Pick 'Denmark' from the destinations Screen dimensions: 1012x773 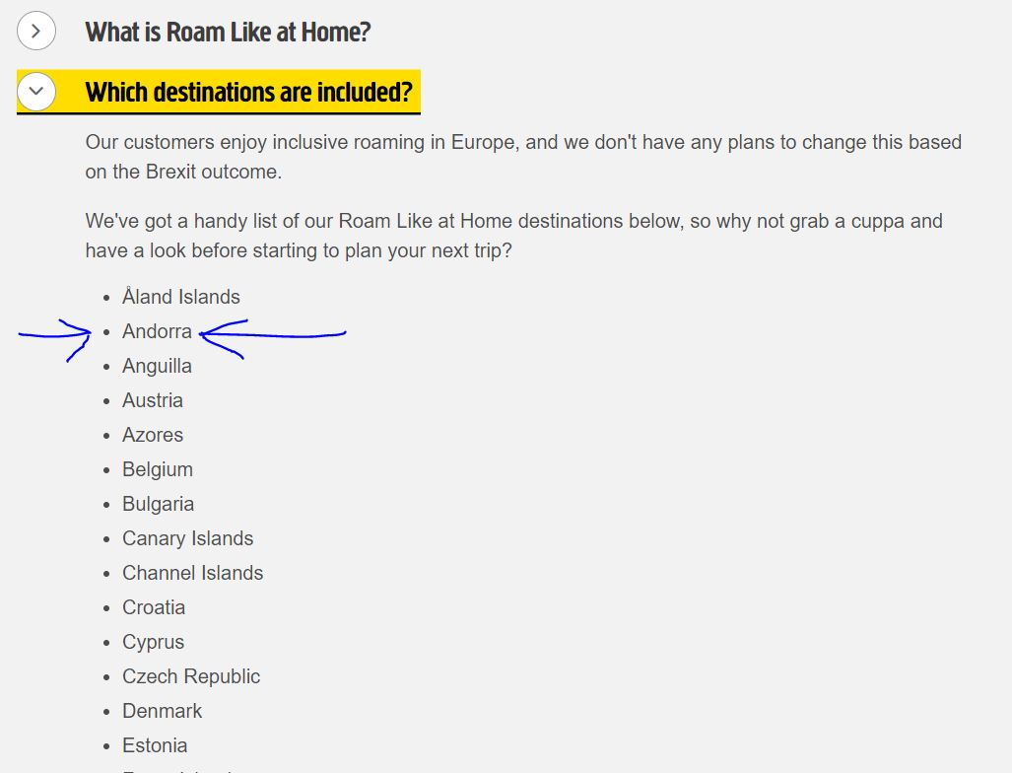[x=162, y=711]
